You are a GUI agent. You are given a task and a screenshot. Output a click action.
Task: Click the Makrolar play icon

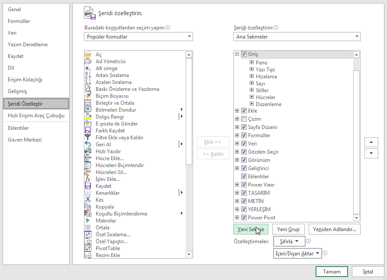(88, 220)
